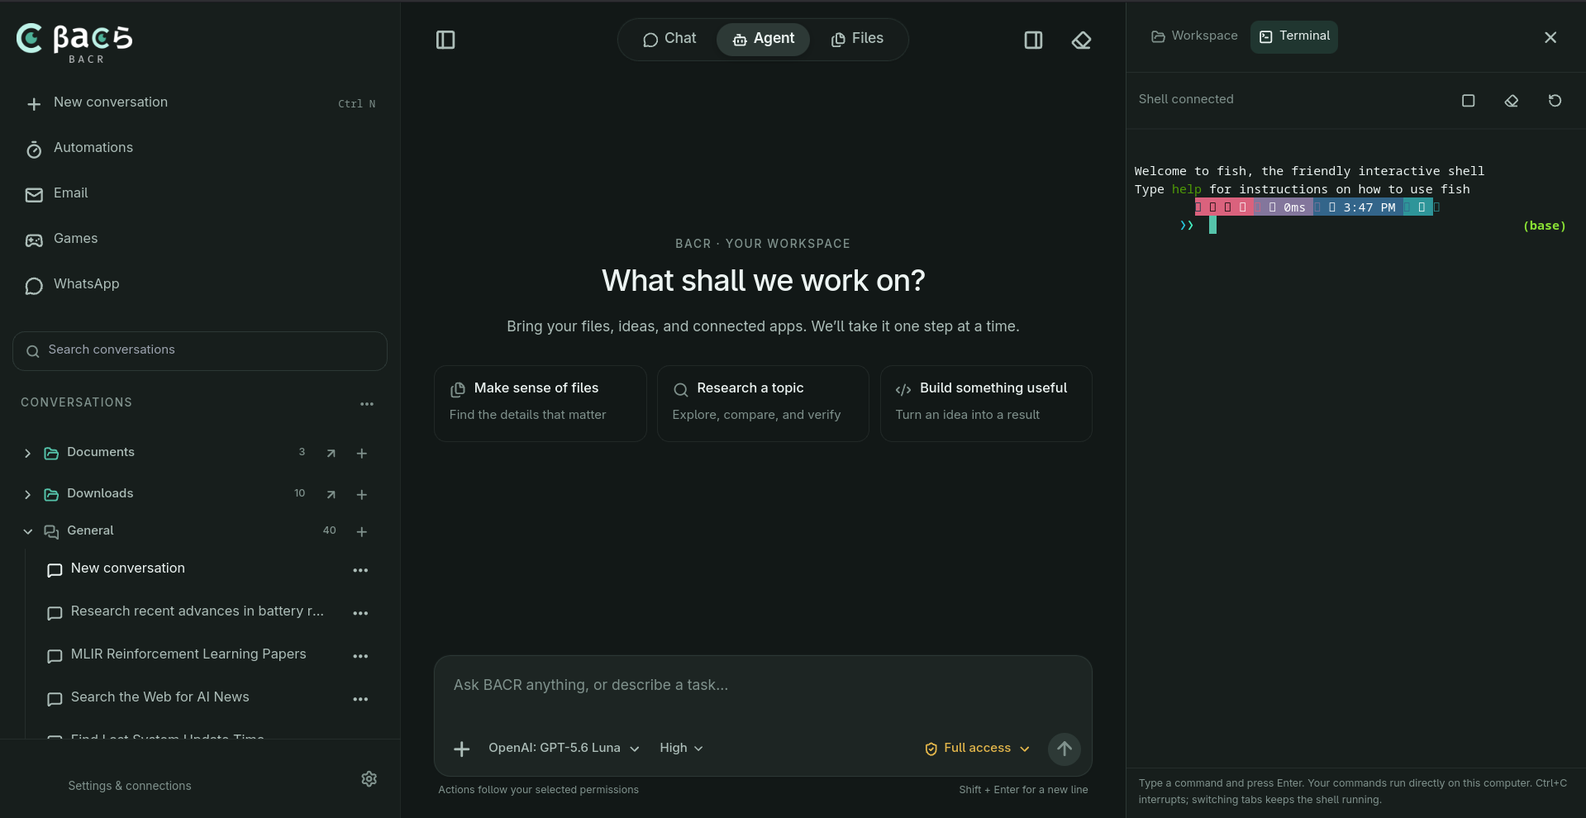Open options for Search the Web for AI News
Image resolution: width=1586 pixels, height=818 pixels.
coord(360,698)
